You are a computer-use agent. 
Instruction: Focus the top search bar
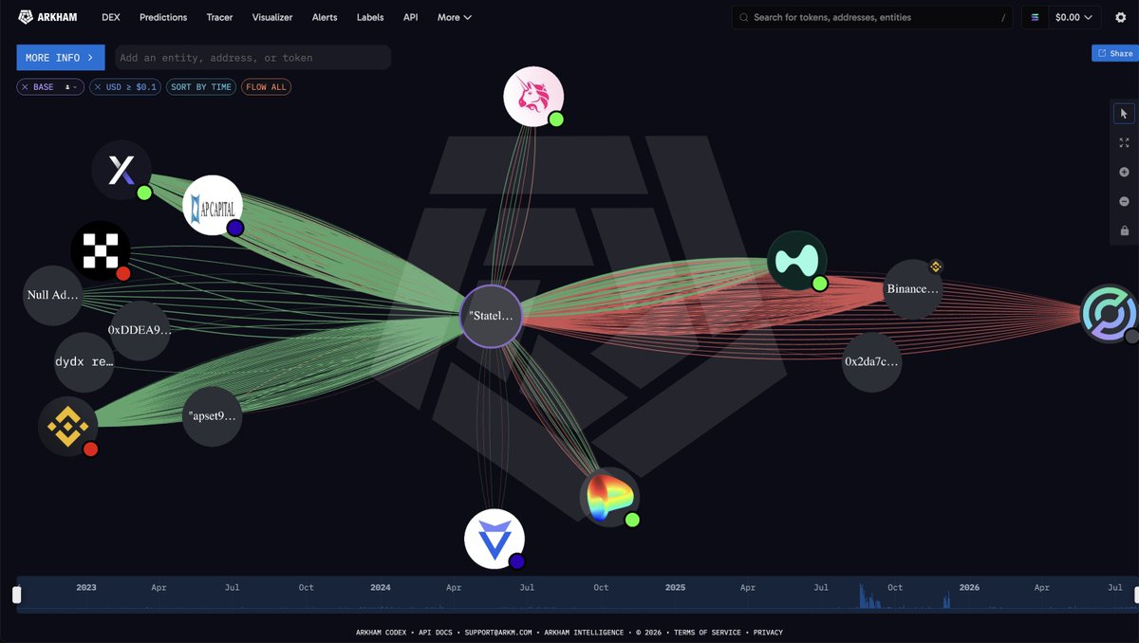coord(873,17)
